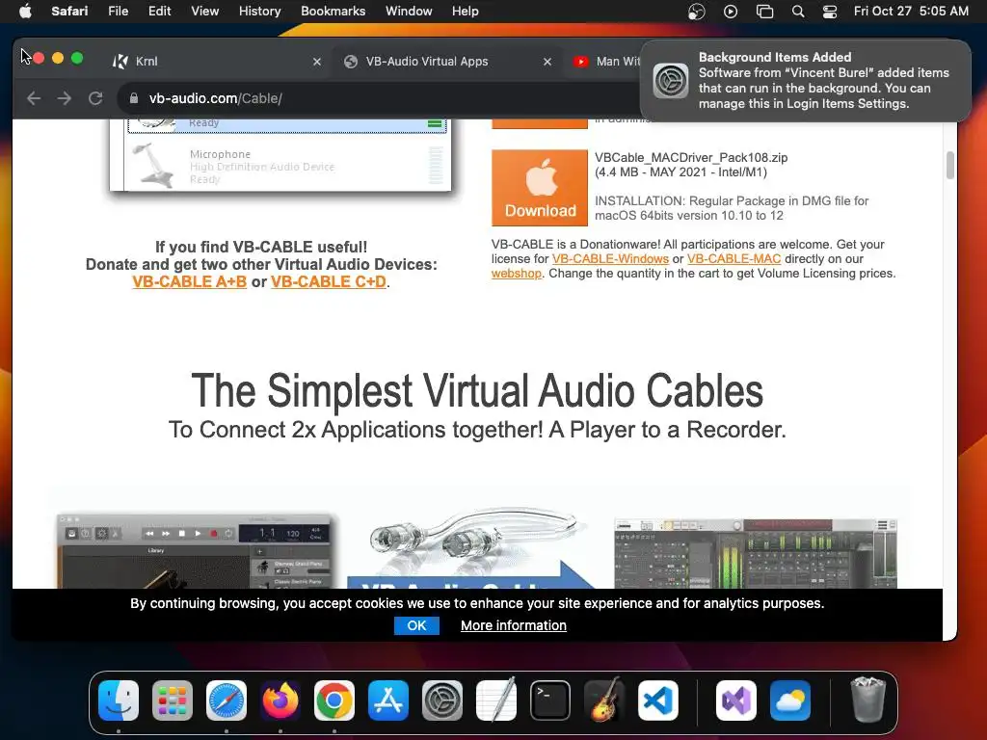Switch to the Krnl tab
Screen dimensions: 987x740
tap(217, 61)
